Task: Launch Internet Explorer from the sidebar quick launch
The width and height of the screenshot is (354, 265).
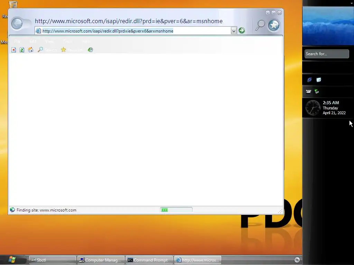Action: [x=309, y=80]
